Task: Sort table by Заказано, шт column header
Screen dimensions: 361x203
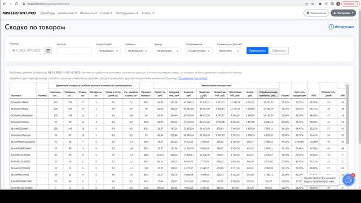Action: tap(55, 94)
